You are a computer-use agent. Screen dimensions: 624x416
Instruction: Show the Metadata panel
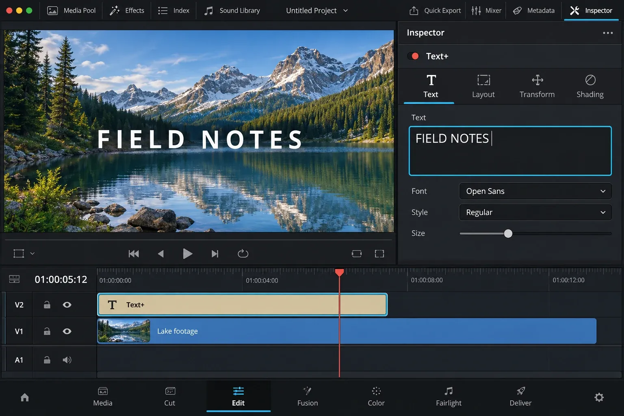(533, 11)
